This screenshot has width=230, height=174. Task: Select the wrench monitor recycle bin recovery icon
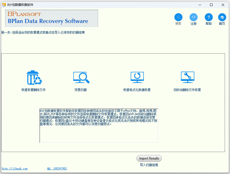187,77
